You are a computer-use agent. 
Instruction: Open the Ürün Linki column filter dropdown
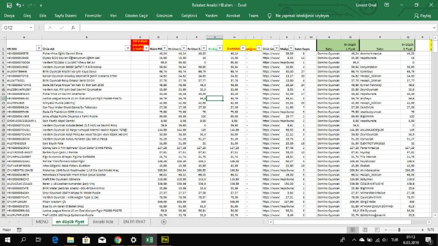pos(277,49)
